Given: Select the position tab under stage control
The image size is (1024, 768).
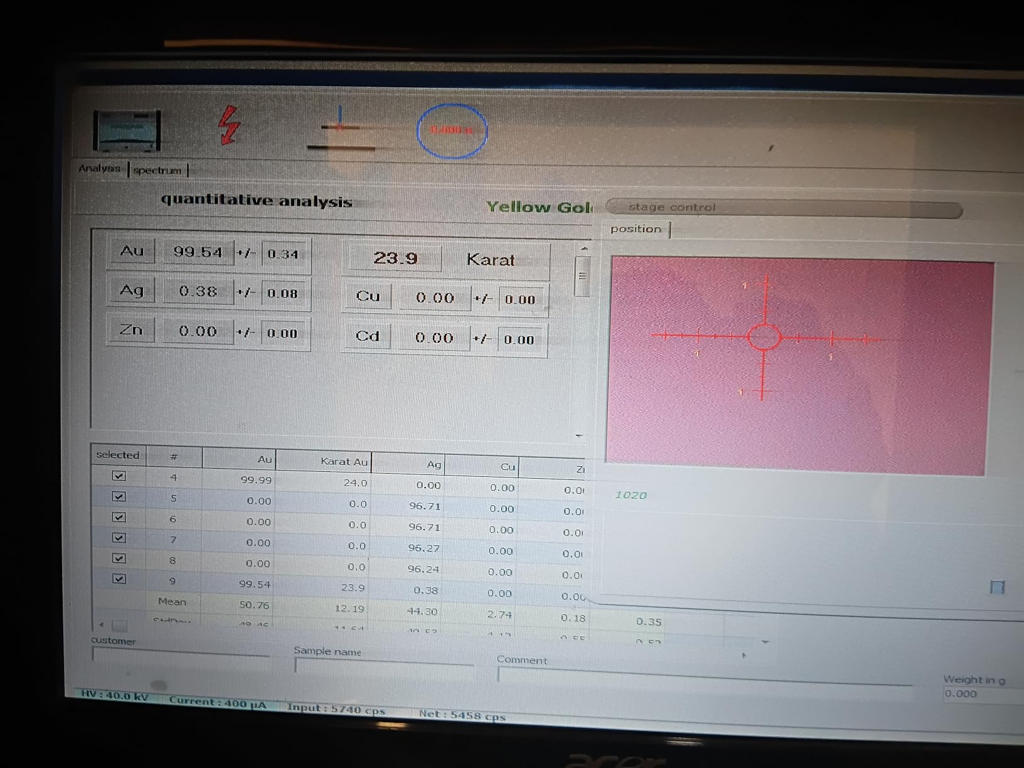Looking at the screenshot, I should point(636,229).
